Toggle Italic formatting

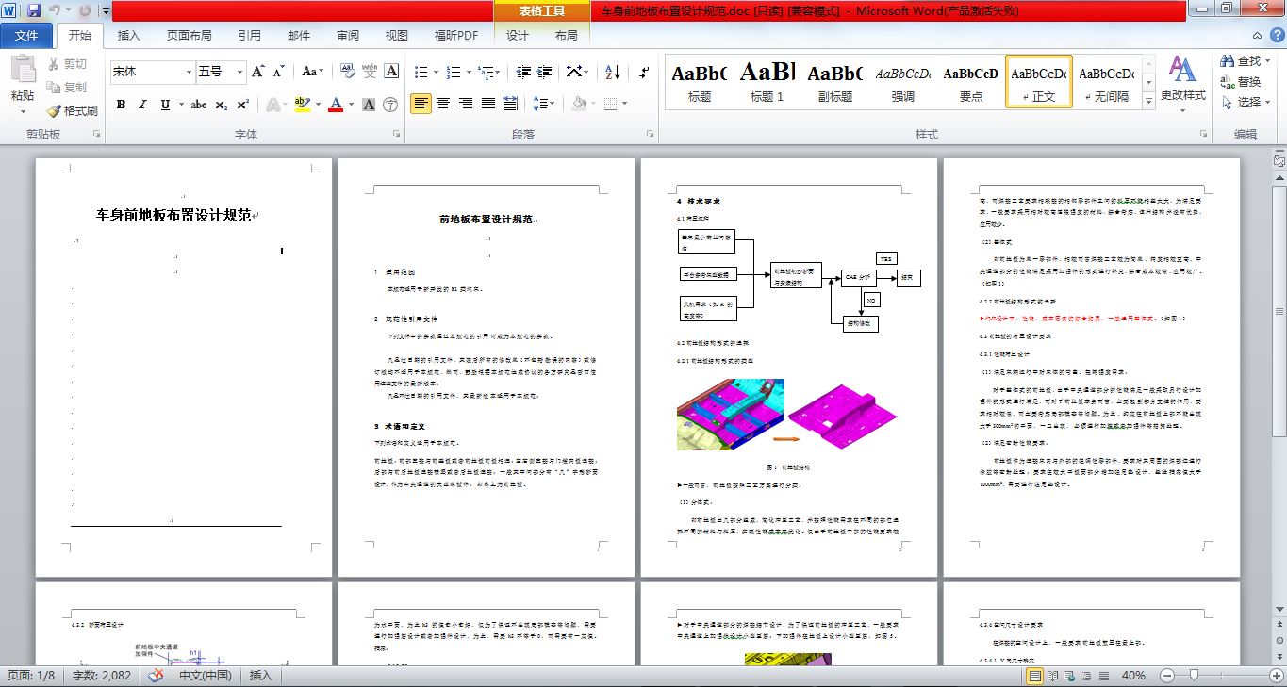point(143,105)
